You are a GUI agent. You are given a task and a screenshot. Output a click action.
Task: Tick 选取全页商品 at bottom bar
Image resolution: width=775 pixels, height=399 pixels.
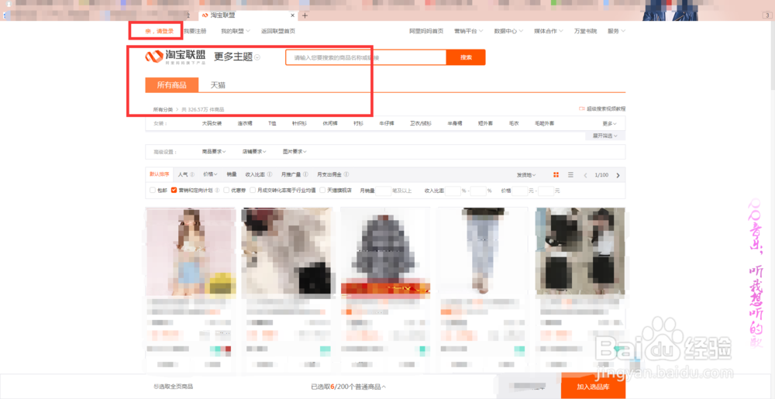point(174,387)
